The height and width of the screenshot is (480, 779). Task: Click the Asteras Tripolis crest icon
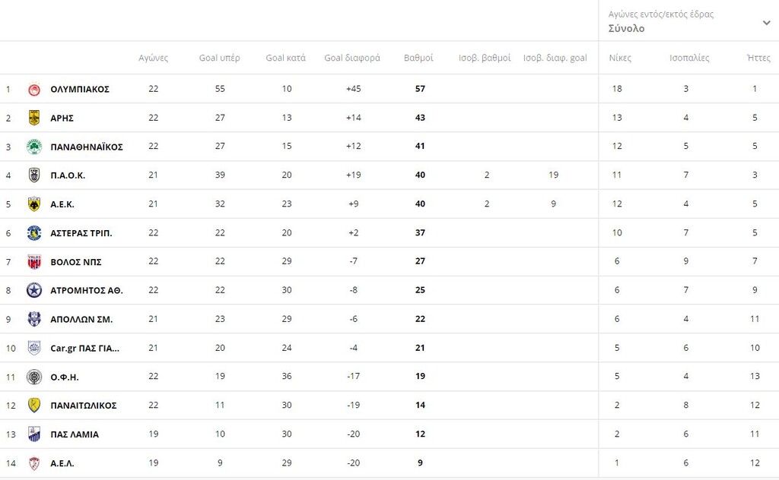click(34, 233)
